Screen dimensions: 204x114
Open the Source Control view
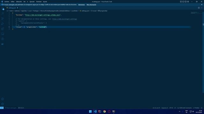[3, 19]
